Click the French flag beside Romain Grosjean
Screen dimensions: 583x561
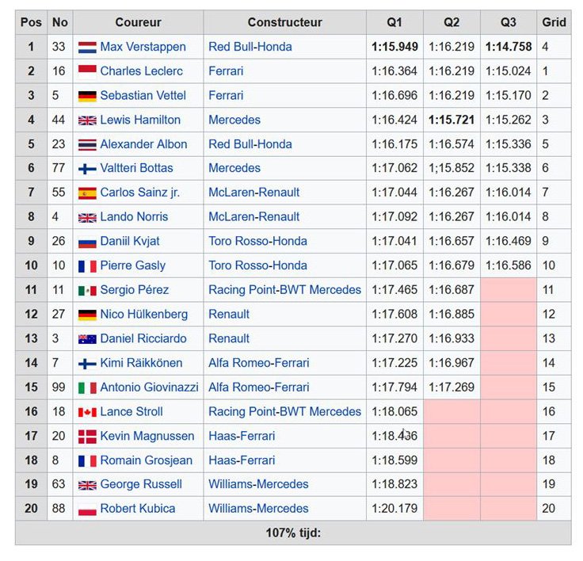click(87, 461)
